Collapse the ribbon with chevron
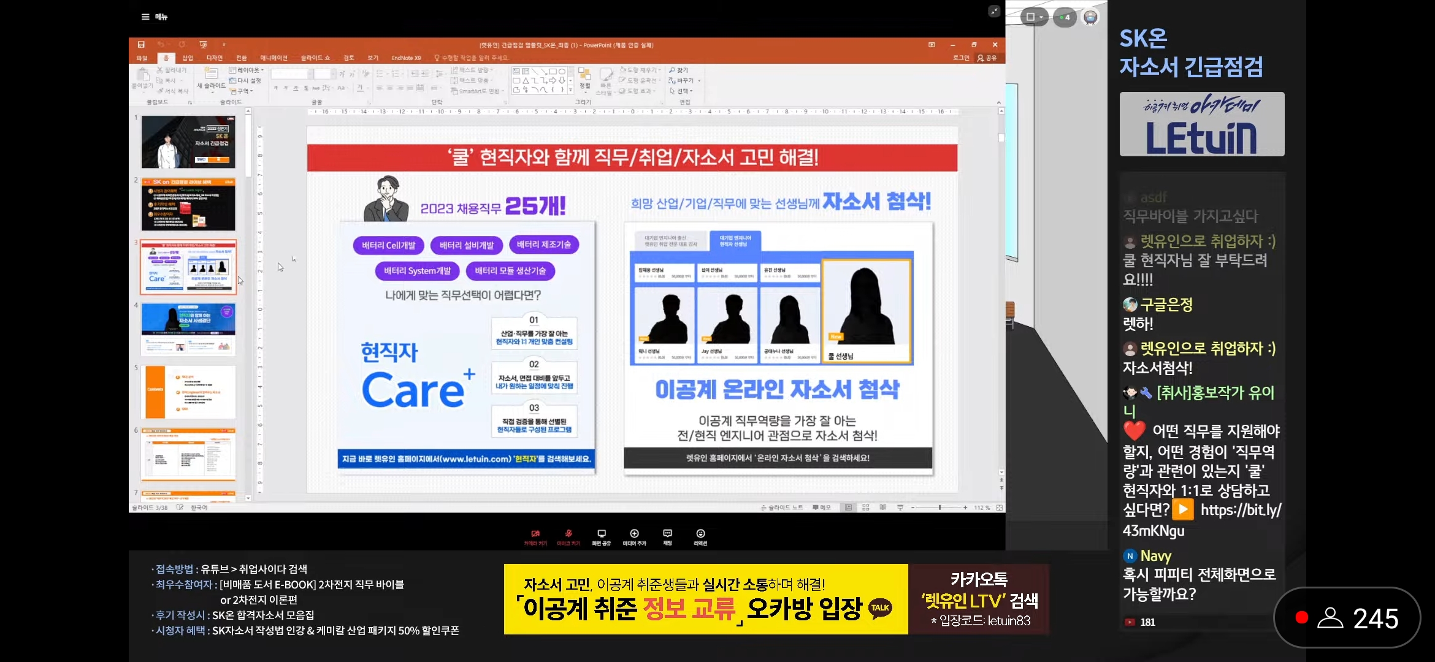This screenshot has width=1435, height=662. click(999, 102)
